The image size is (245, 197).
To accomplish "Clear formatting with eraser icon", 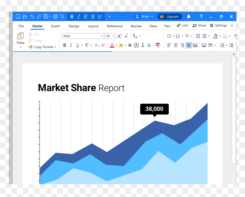I will pos(158,45).
